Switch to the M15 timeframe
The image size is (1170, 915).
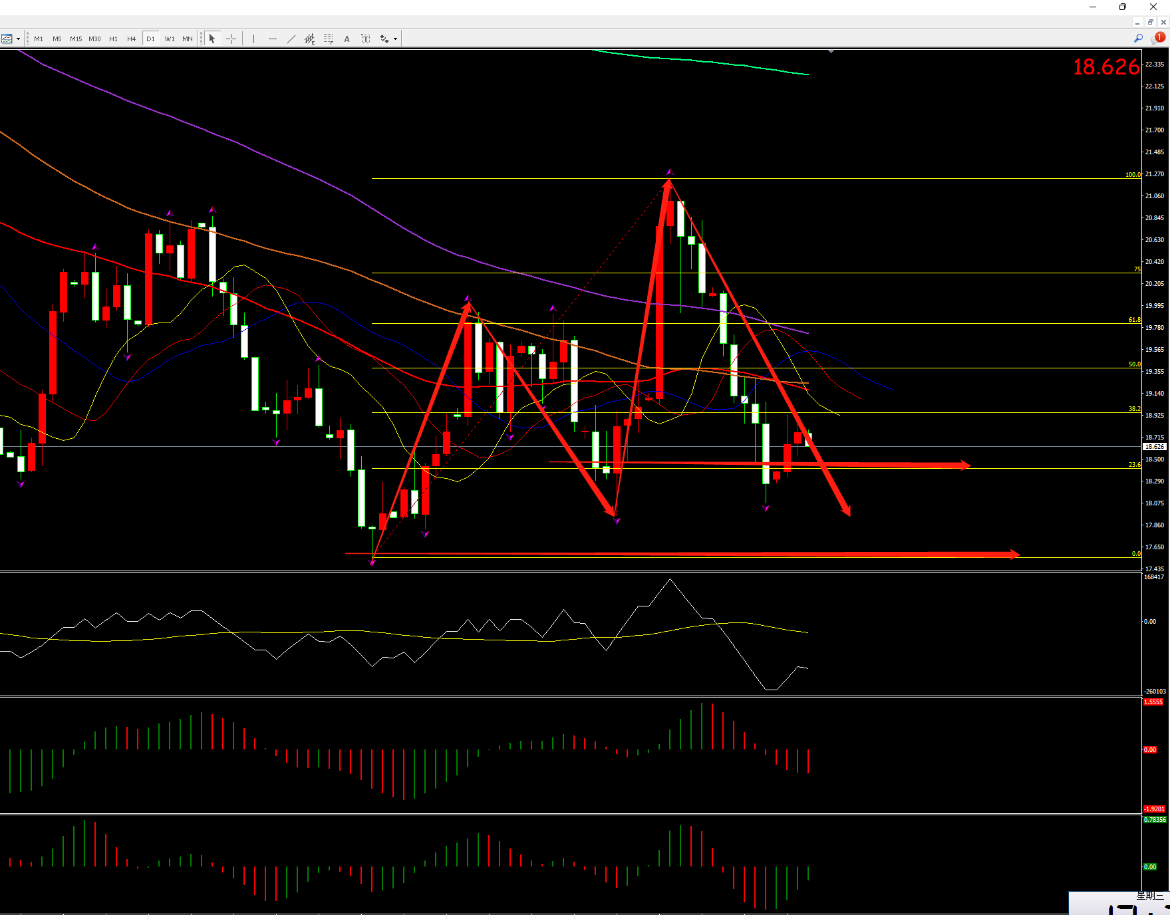coord(76,39)
